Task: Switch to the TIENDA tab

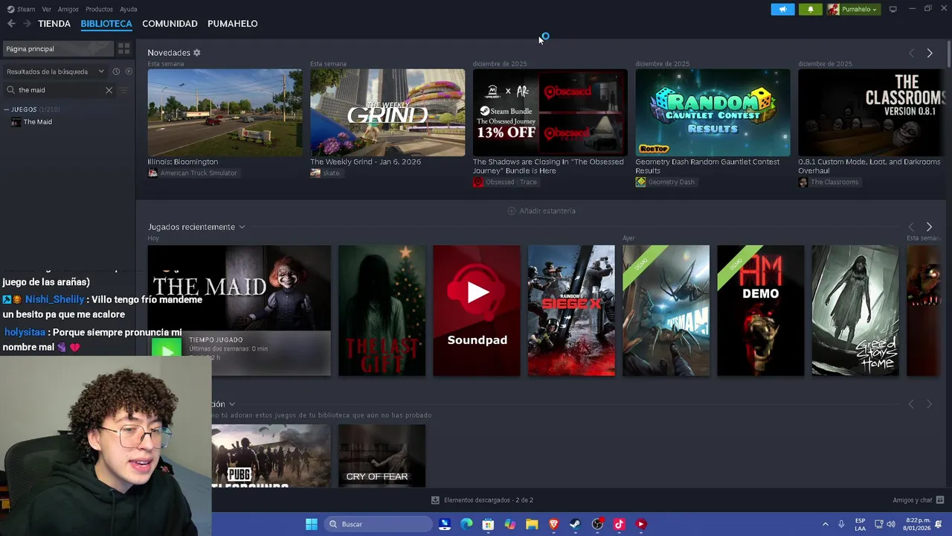Action: click(x=54, y=24)
